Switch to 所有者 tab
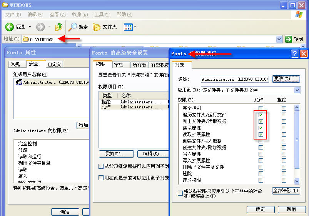The image size is (309, 216). (139, 65)
